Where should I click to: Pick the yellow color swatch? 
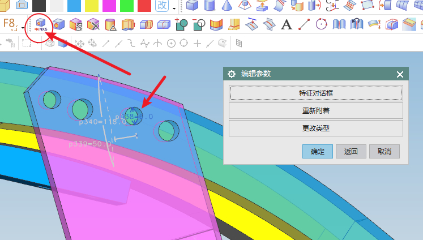(x=92, y=6)
